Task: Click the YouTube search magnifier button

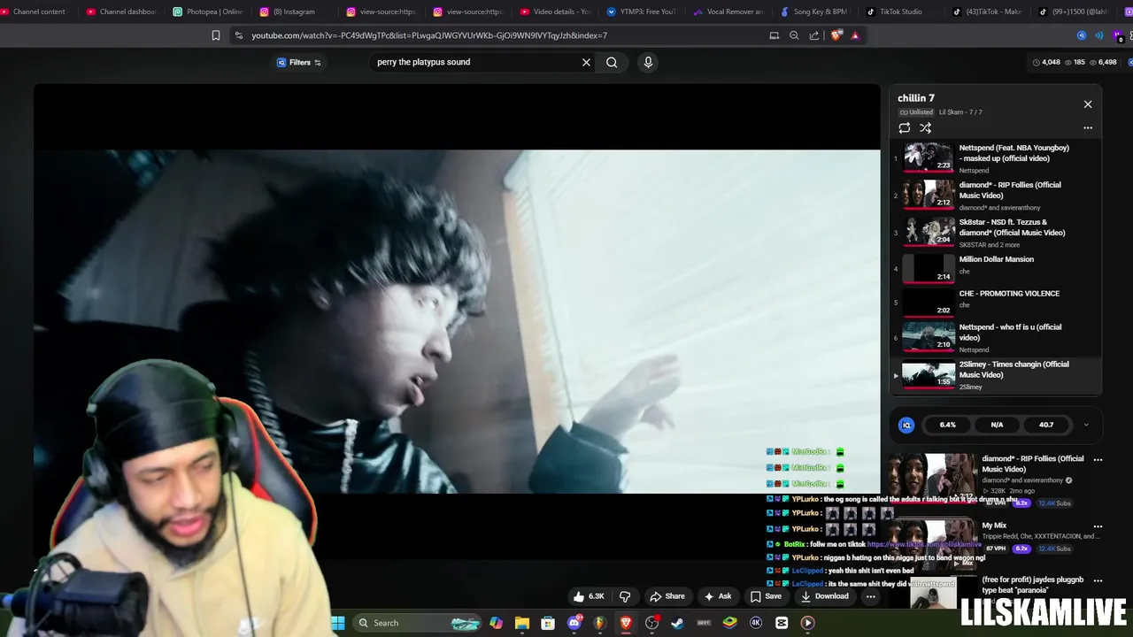Action: [x=612, y=62]
